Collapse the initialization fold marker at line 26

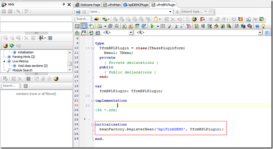tap(93, 124)
